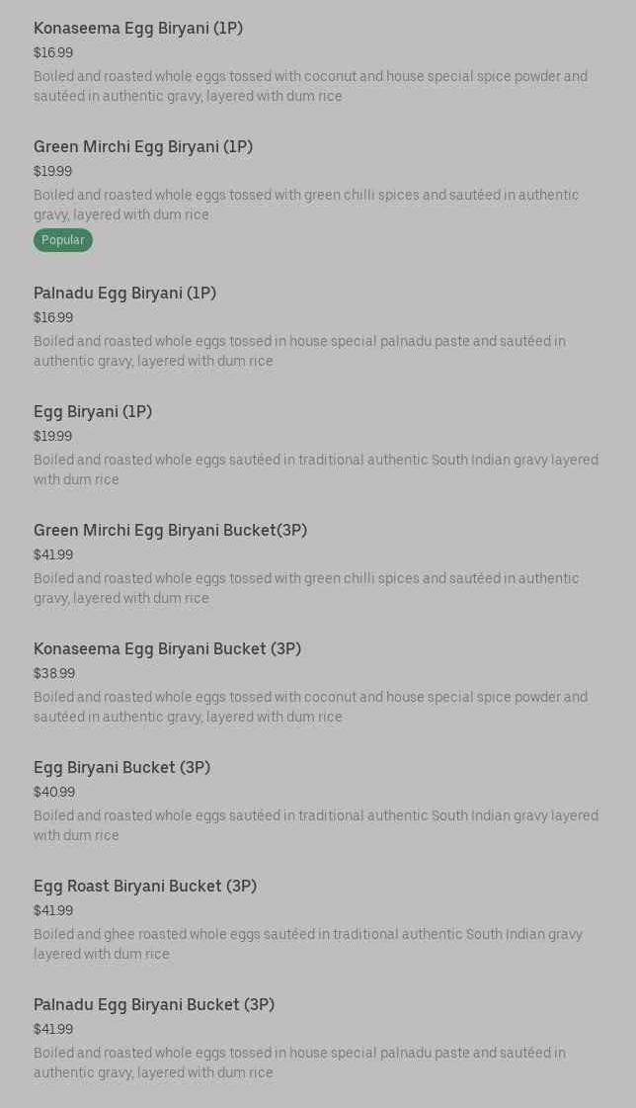Click the Palnadu Egg Biryani (1P) description text

click(299, 351)
